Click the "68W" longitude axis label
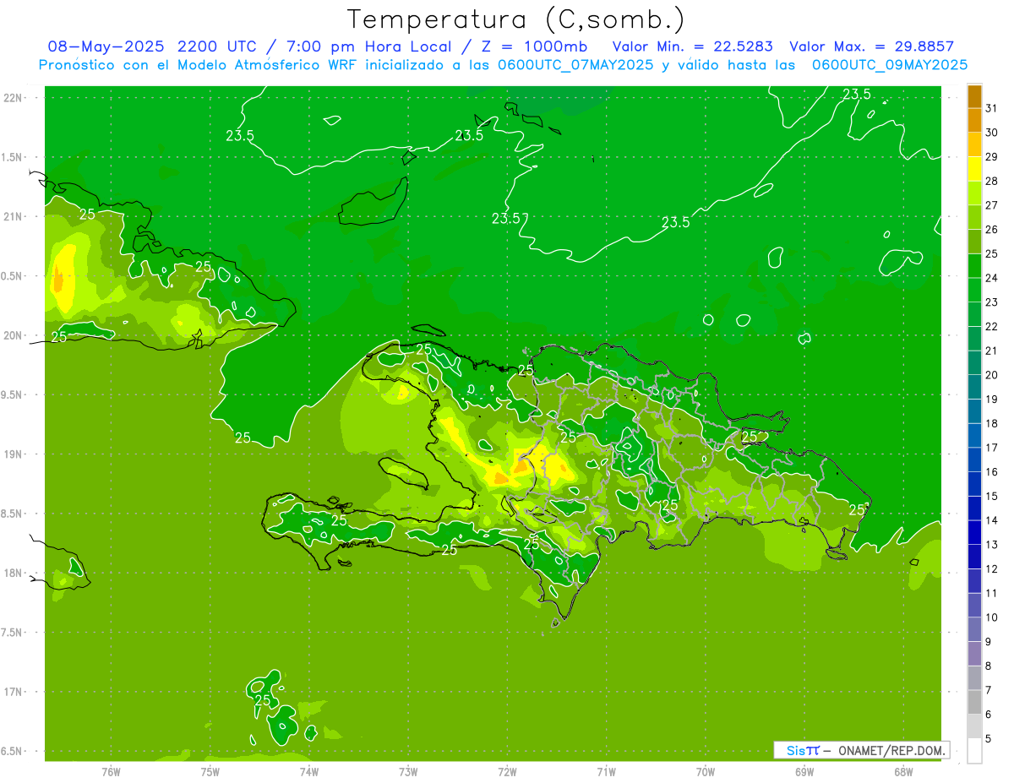 click(903, 771)
